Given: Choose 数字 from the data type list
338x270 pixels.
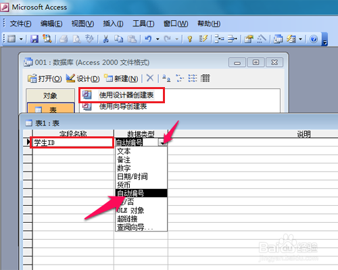Looking at the screenshot, I should point(141,168).
